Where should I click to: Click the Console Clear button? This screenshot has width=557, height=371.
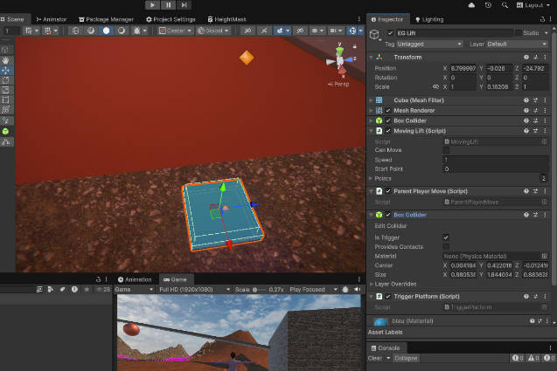[x=375, y=358]
